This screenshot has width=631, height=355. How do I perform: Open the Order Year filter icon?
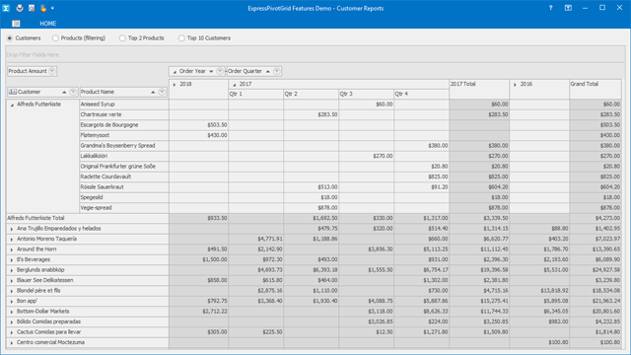click(220, 71)
